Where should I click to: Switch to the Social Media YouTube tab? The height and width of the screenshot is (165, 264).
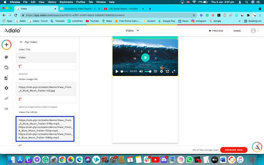pyautogui.click(x=123, y=9)
